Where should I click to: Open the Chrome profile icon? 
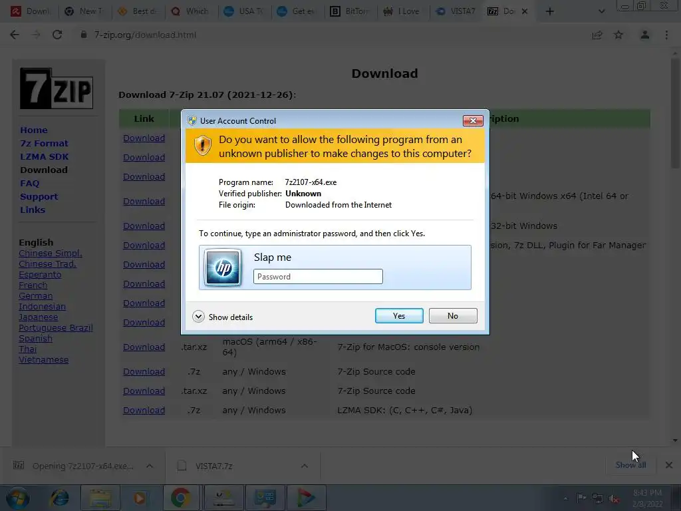tap(645, 35)
